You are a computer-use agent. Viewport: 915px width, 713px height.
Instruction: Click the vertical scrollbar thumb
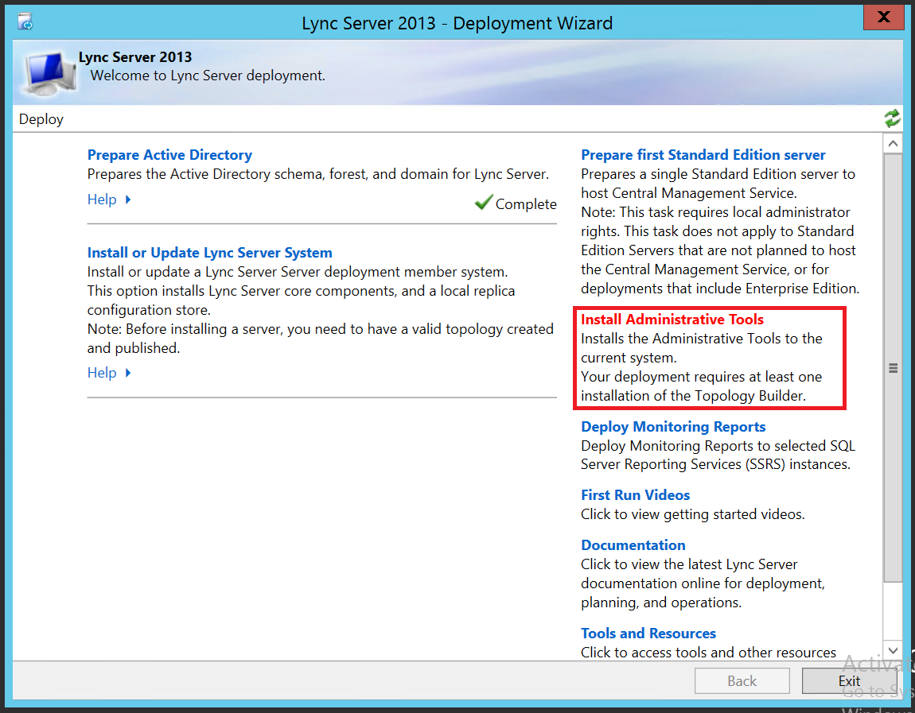[x=892, y=368]
